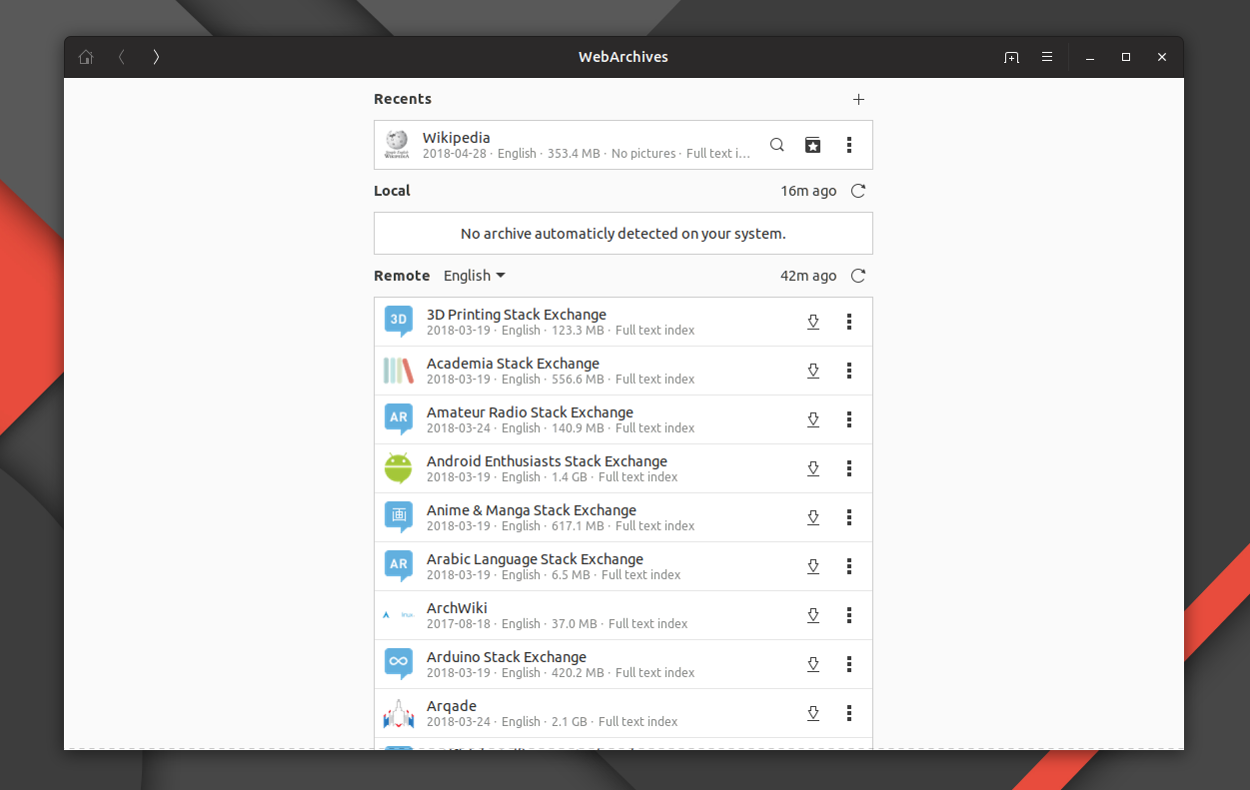Open the hamburger application menu
Image resolution: width=1250 pixels, height=790 pixels.
pos(1046,57)
